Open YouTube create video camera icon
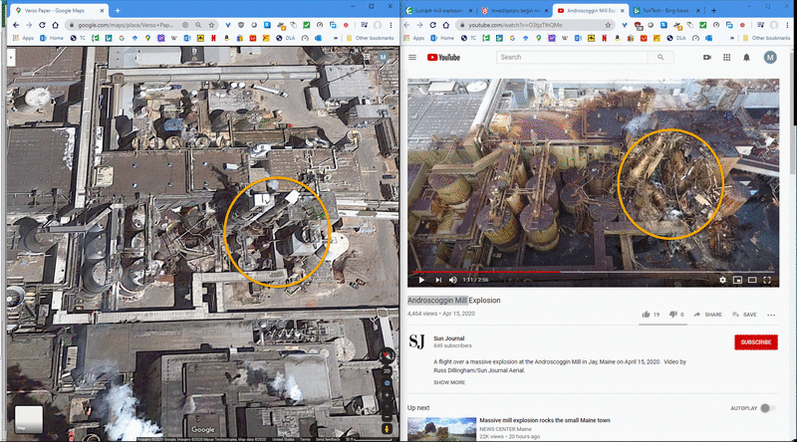This screenshot has width=797, height=442. pyautogui.click(x=707, y=58)
